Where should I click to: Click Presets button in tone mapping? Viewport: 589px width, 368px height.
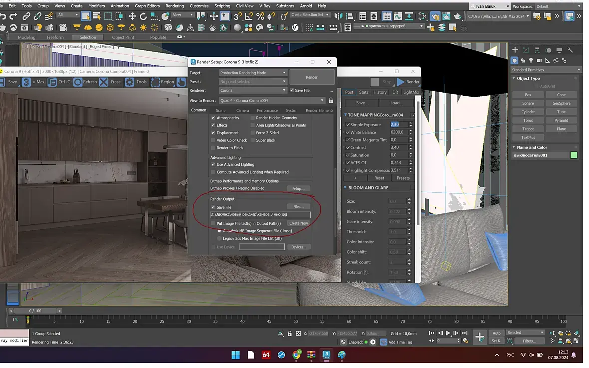coord(403,178)
